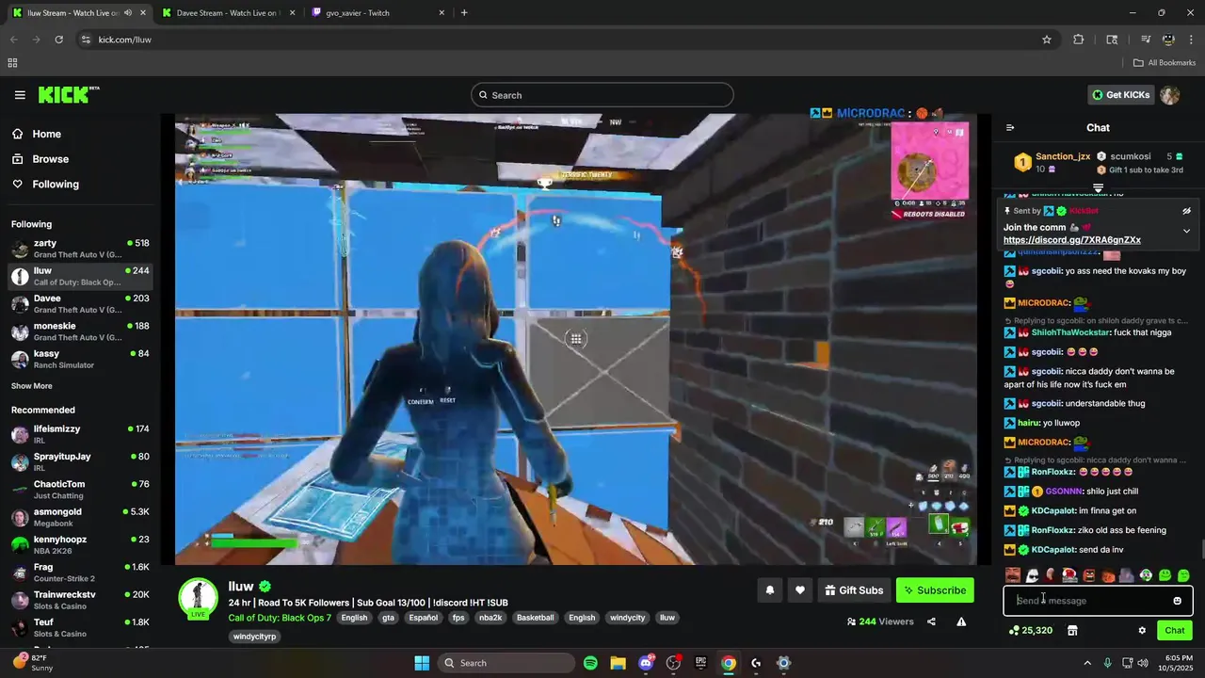Open the emoji picker in message box

pos(1177,601)
